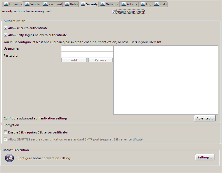Click the Relay tab icon
The image size is (222, 173).
click(x=67, y=4)
